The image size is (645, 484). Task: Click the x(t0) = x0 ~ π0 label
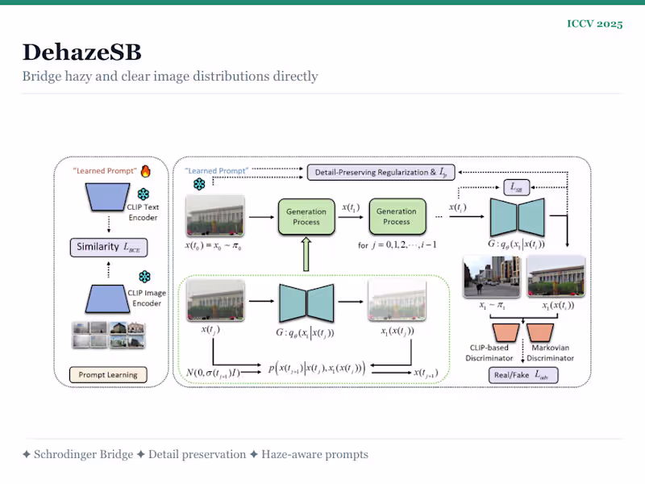click(213, 246)
